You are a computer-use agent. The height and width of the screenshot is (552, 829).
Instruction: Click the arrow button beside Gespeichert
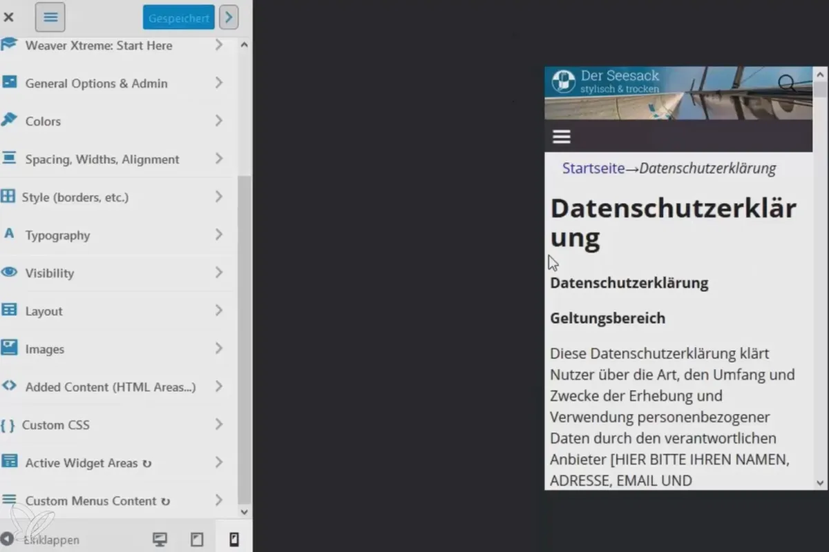coord(229,18)
